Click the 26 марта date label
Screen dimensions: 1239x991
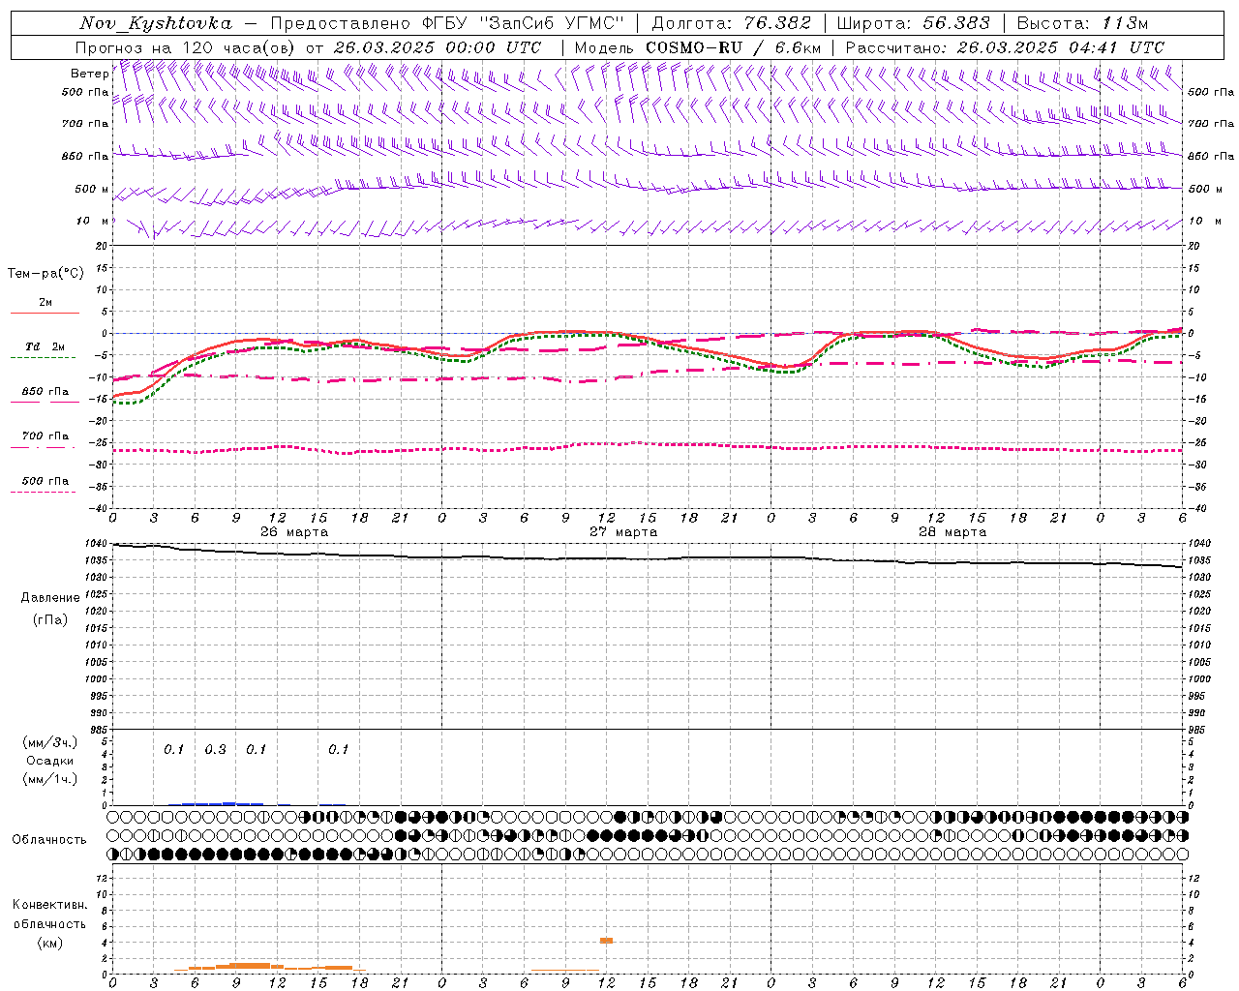click(x=294, y=532)
